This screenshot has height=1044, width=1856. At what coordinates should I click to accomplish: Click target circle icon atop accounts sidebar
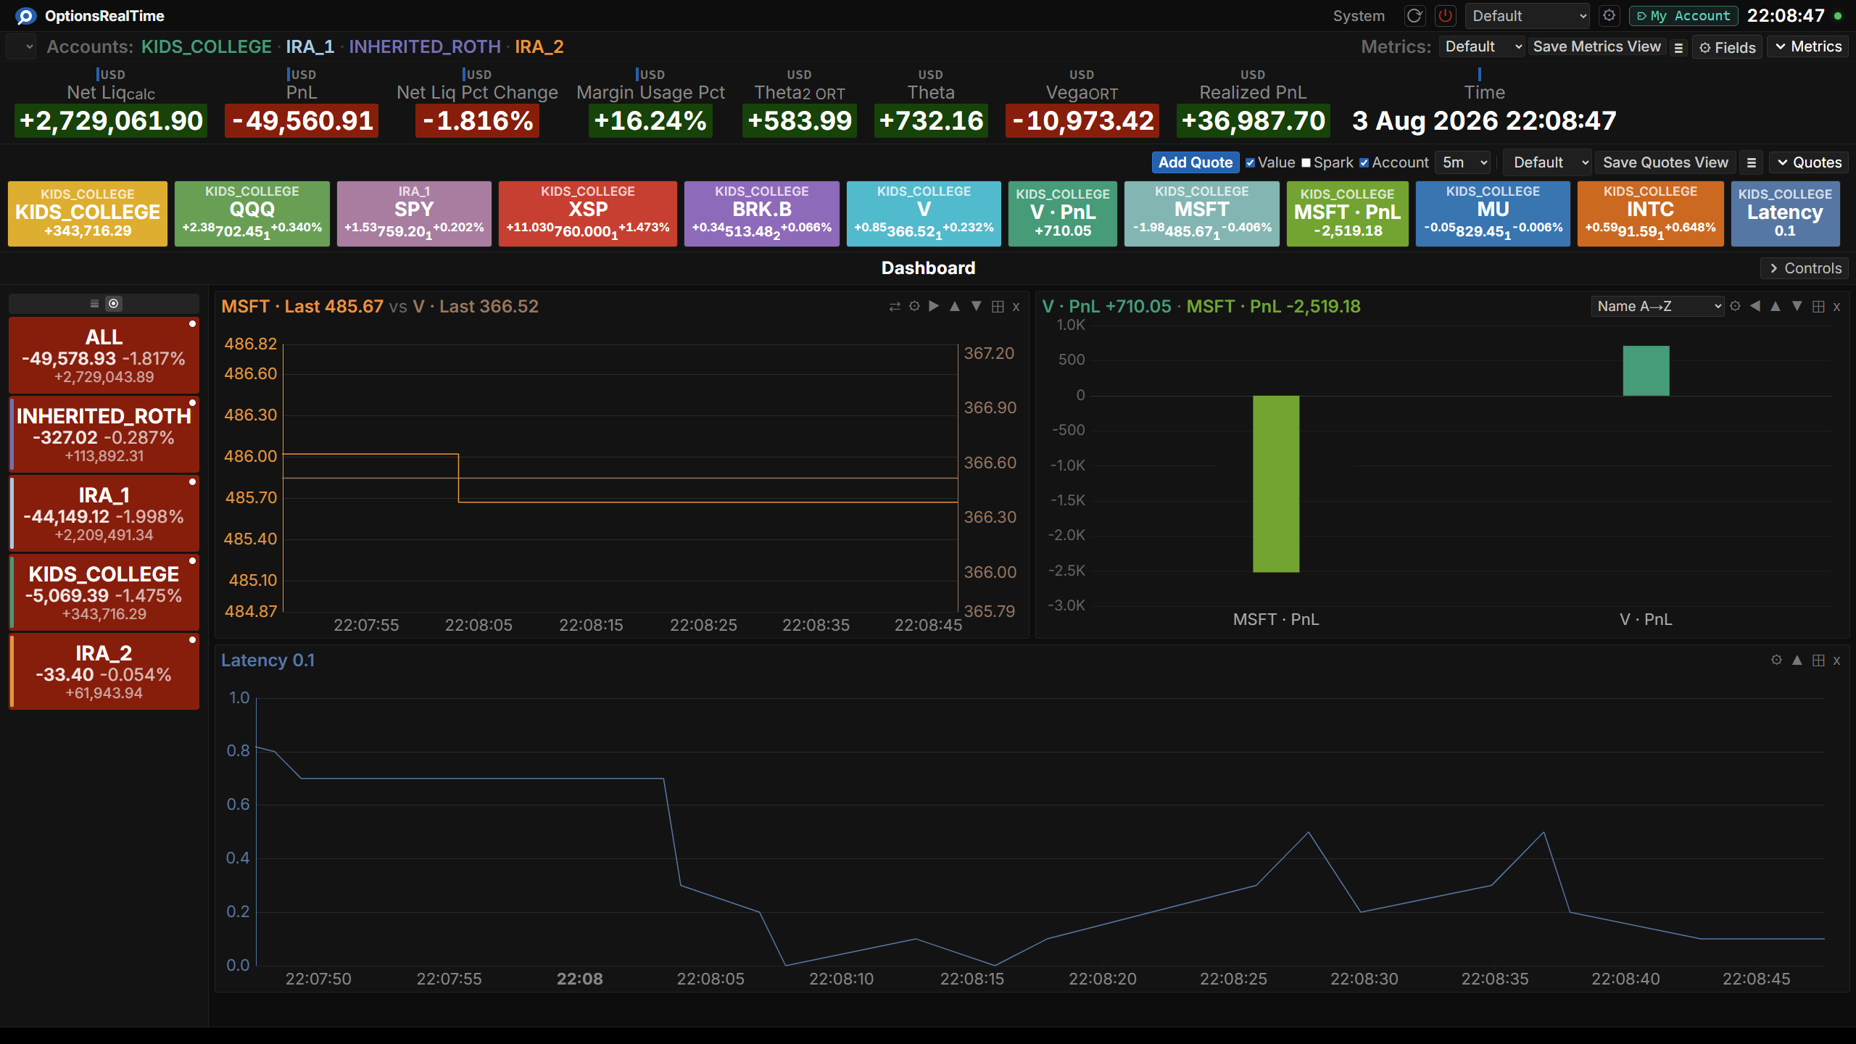tap(113, 304)
